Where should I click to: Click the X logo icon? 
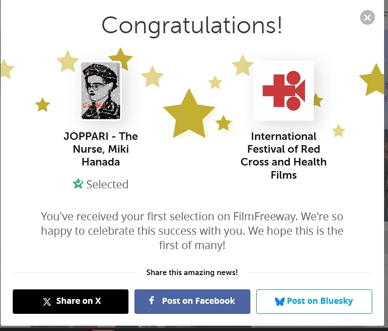(47, 302)
